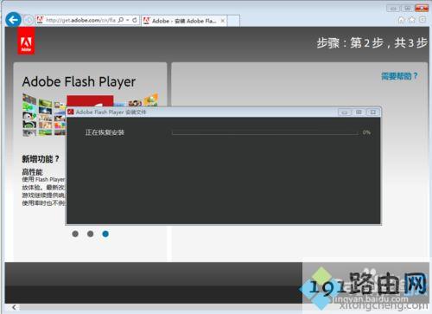Open the browser Home icon
The height and width of the screenshot is (314, 432).
coord(401,20)
